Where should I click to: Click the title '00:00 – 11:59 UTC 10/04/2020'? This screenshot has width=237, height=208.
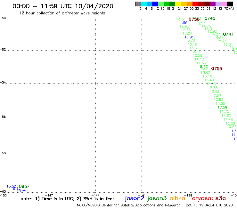[x=63, y=6]
